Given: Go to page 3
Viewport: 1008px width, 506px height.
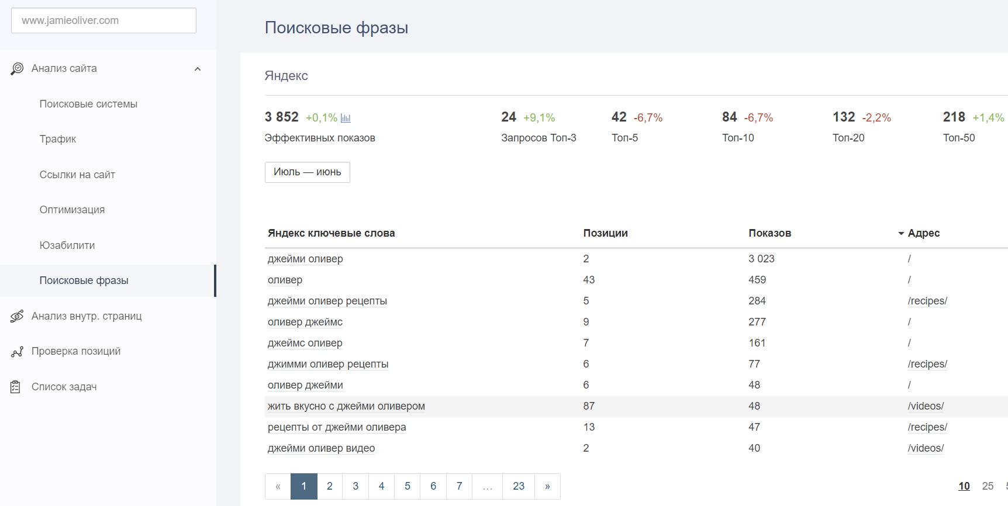Looking at the screenshot, I should (355, 486).
